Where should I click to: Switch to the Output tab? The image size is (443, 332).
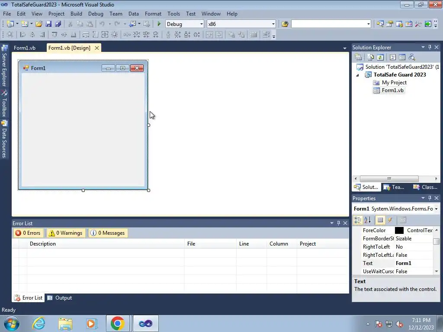pos(60,298)
